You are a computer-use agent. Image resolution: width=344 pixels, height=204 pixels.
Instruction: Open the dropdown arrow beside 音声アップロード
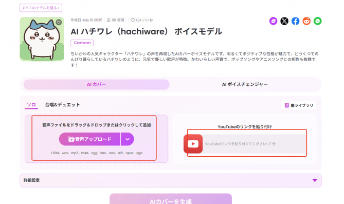tap(127, 139)
